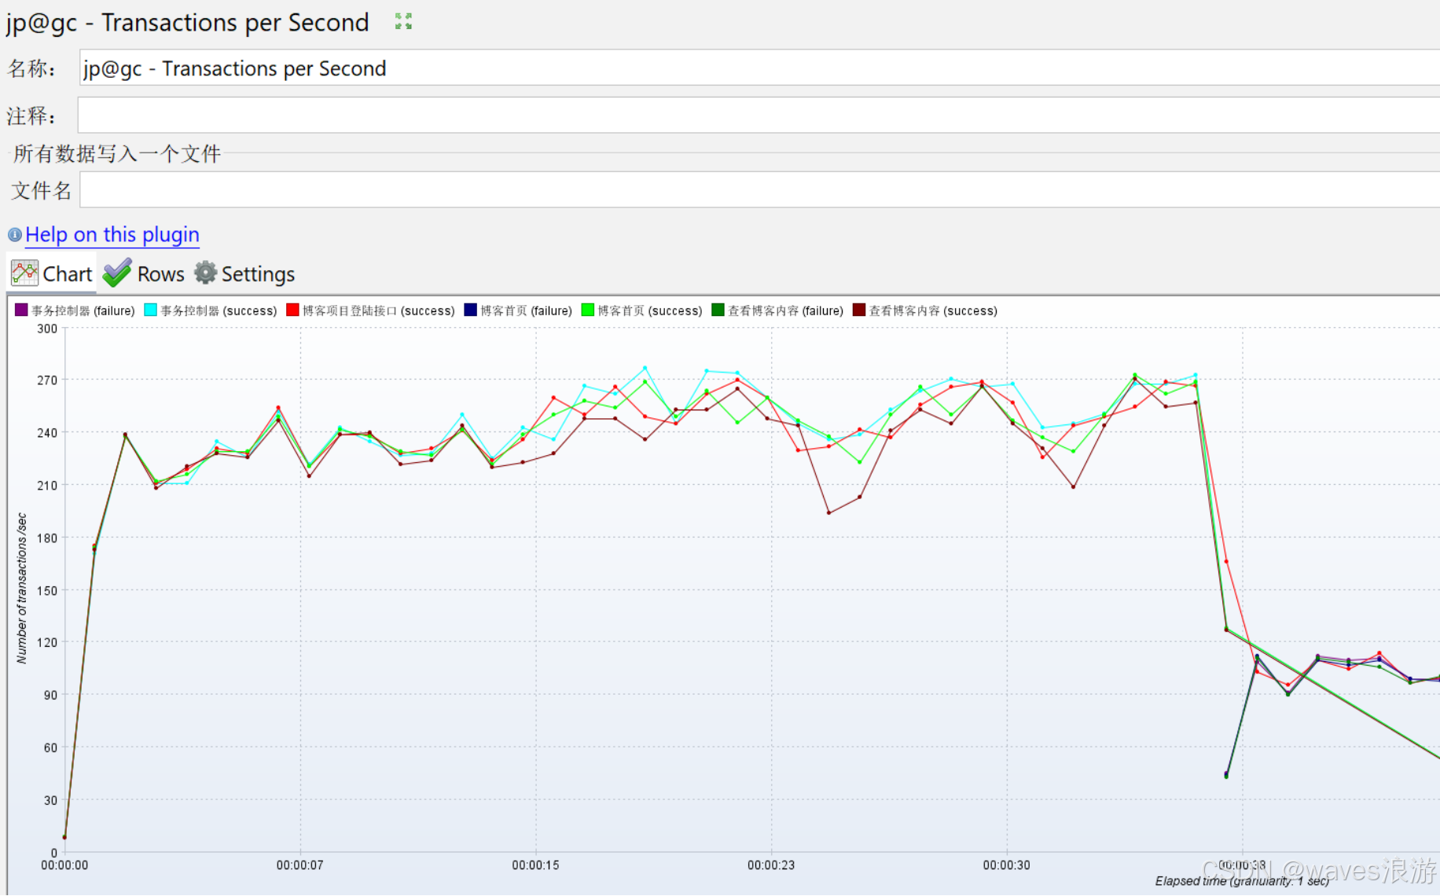The height and width of the screenshot is (896, 1440).
Task: Open the Settings tab
Action: point(244,274)
